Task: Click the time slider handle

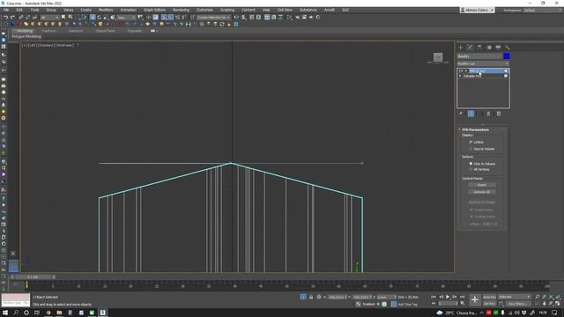Action: click(33, 277)
